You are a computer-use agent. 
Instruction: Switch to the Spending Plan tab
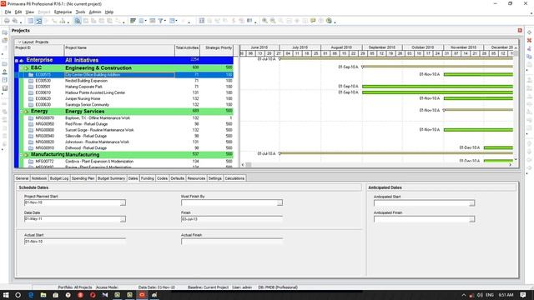click(83, 178)
